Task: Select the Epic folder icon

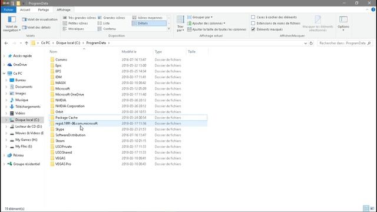Action: [x=52, y=65]
